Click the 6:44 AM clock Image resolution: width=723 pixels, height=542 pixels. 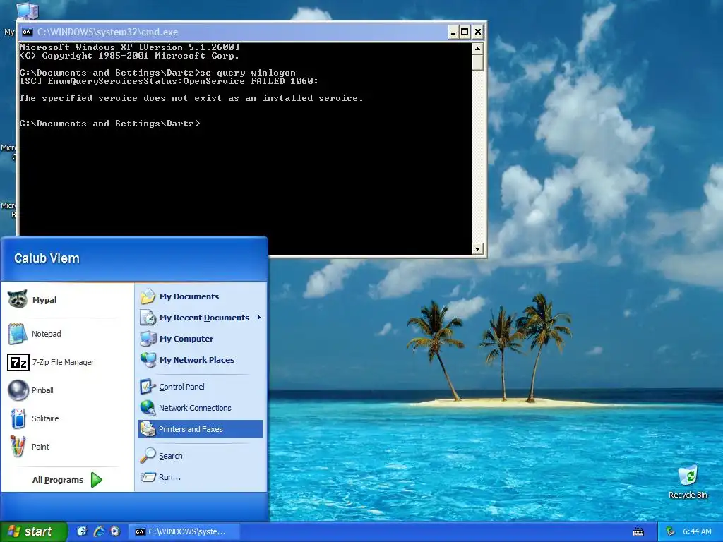(697, 531)
